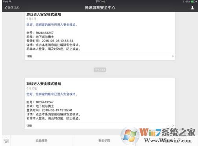Viewport: 198px width, 146px height.
Task: Tap 6月13日 date label in the second card
Action: coord(32,88)
